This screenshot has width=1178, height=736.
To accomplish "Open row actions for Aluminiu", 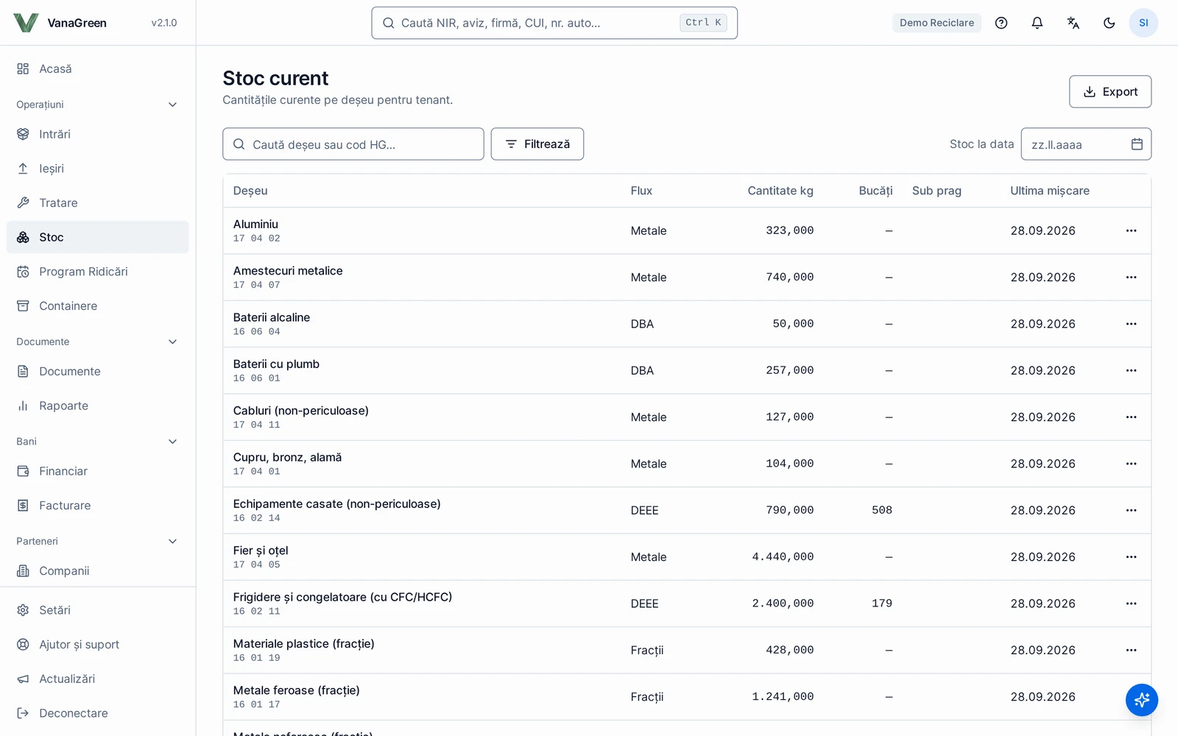I will pyautogui.click(x=1131, y=230).
